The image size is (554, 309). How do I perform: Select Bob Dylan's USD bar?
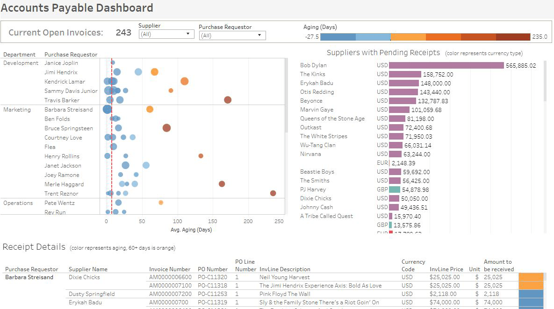[446, 65]
